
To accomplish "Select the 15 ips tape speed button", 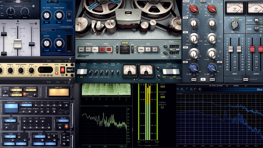I will coord(109,49).
